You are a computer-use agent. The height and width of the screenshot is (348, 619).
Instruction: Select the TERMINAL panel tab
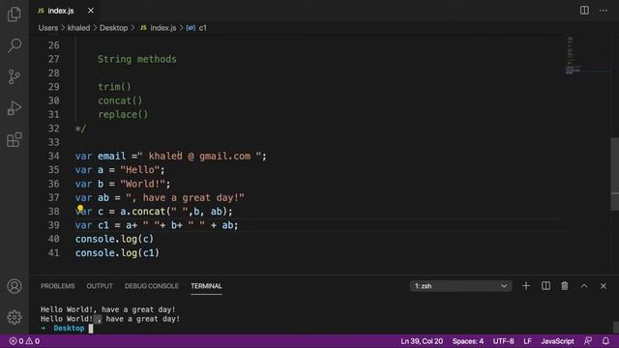pyautogui.click(x=206, y=286)
